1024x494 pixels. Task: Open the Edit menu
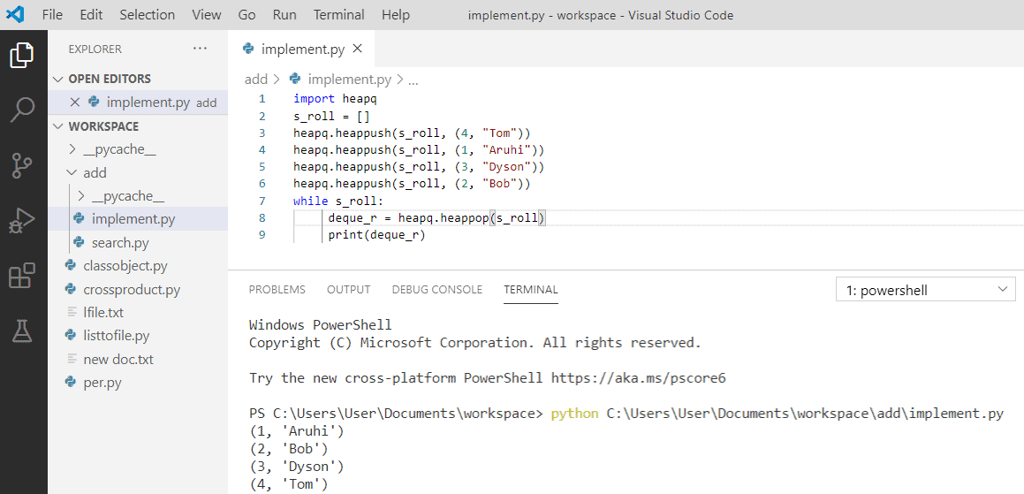[x=91, y=14]
